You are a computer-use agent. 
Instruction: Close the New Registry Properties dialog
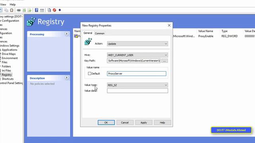(169, 25)
